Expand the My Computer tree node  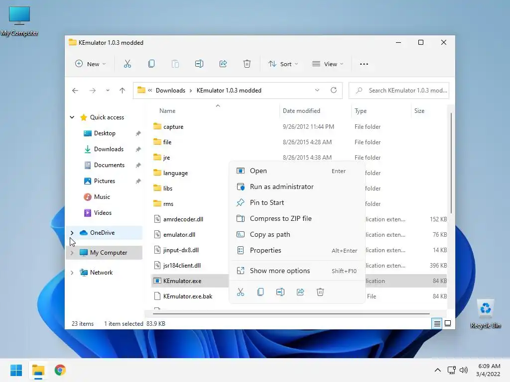[72, 252]
